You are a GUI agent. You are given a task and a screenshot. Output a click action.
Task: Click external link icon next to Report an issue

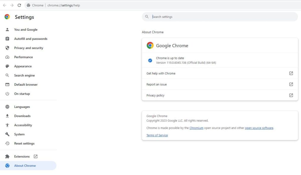[x=291, y=84]
